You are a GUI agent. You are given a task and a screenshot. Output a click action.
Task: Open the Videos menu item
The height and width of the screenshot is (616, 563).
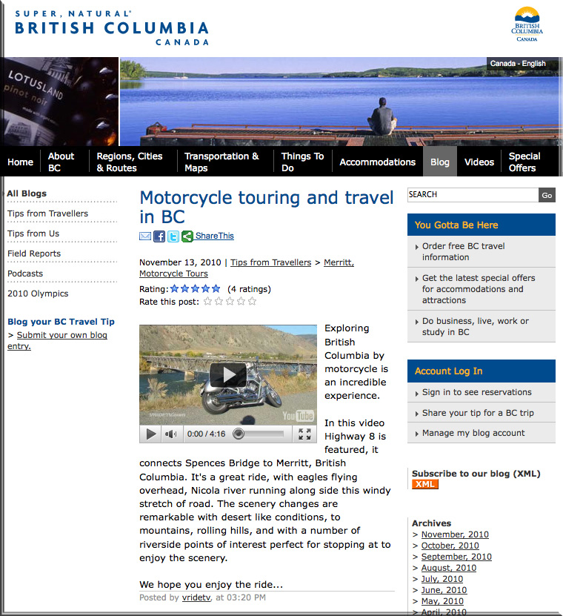[479, 162]
